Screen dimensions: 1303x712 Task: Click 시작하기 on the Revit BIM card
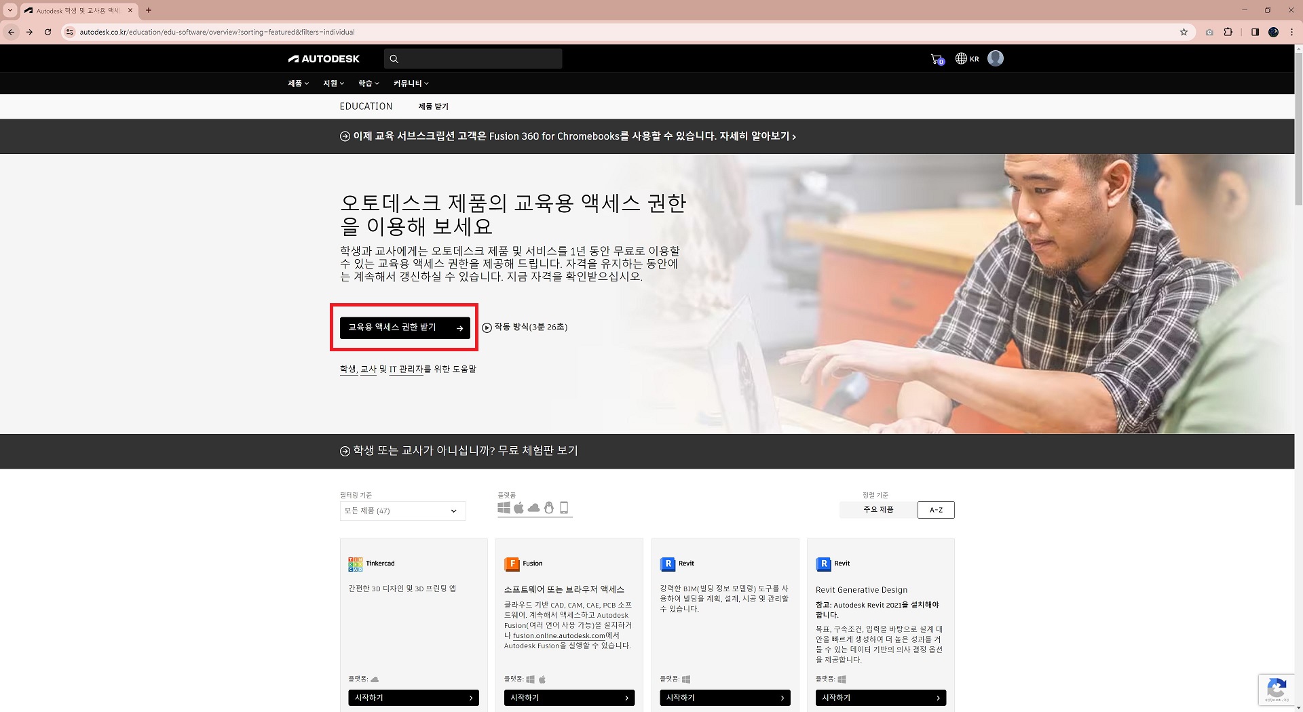tap(725, 698)
